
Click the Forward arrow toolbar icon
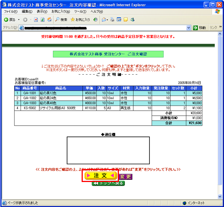(x=25, y=20)
